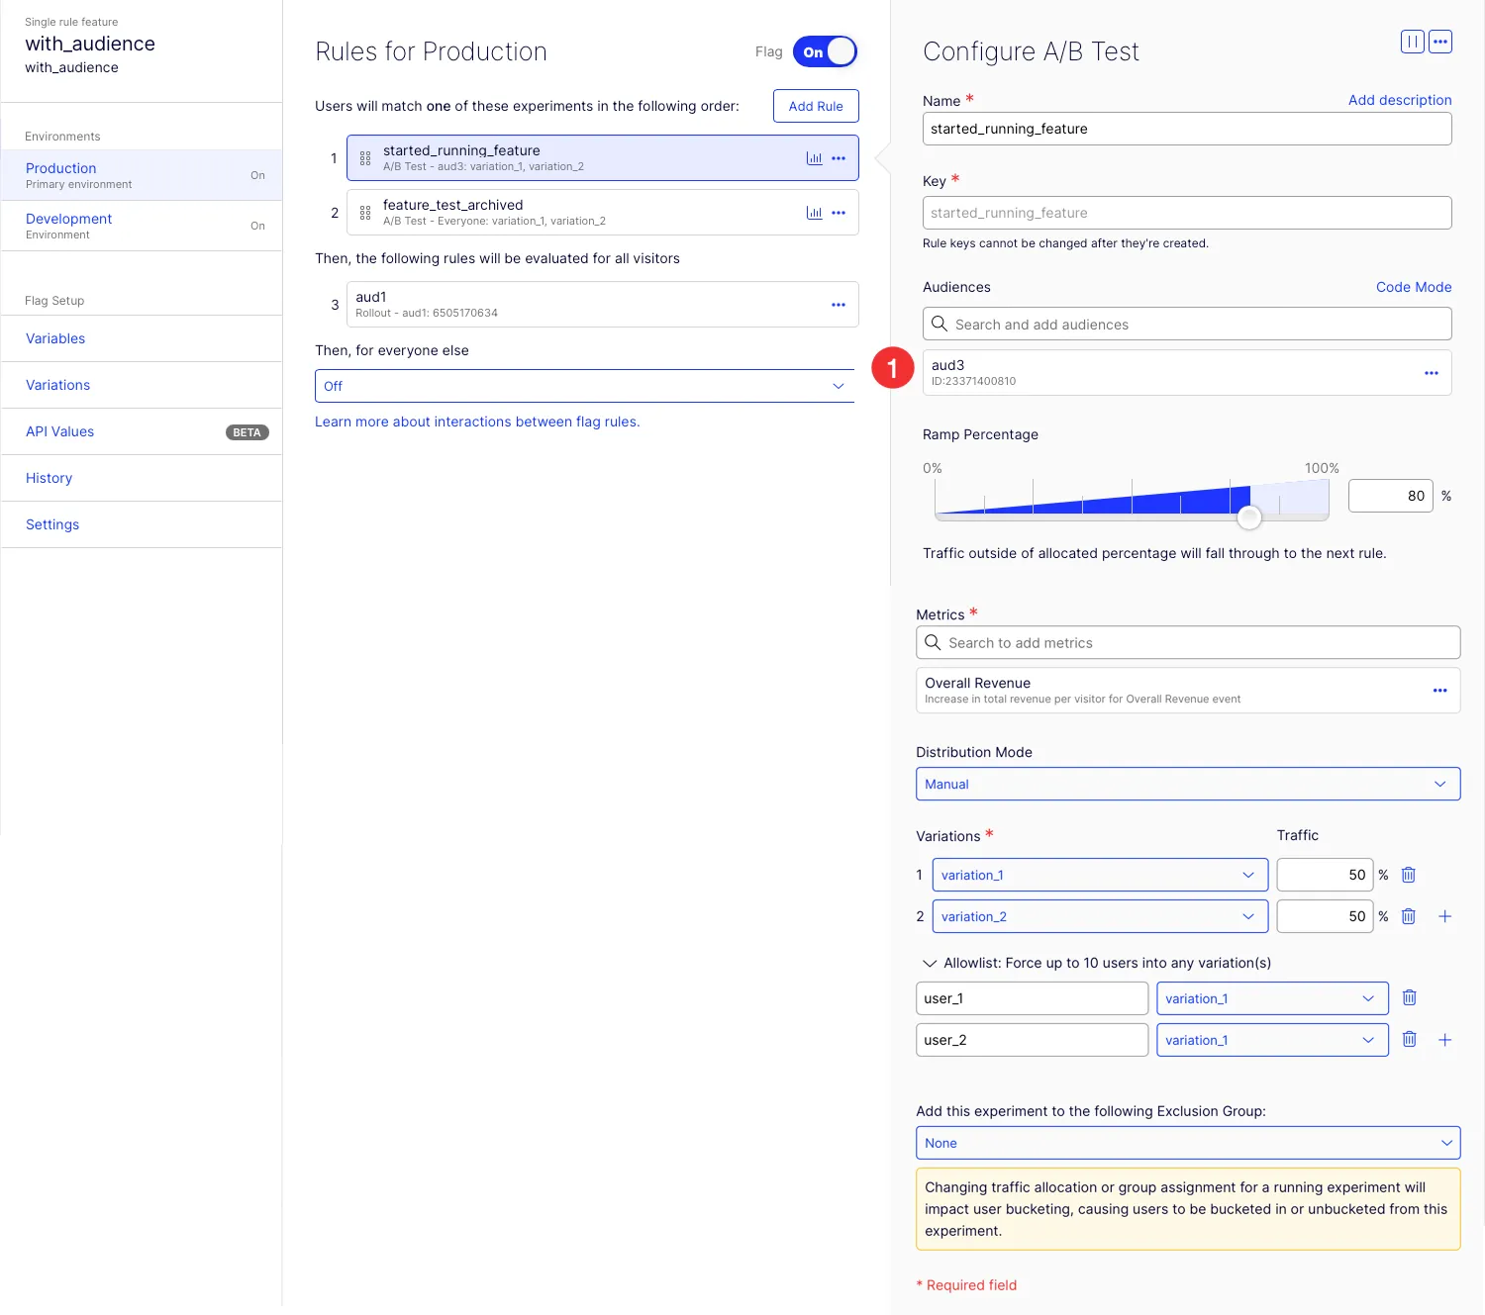Viewport: 1485px width, 1315px height.
Task: Open results chart icon for feature_test_archived rule
Action: pos(814,213)
